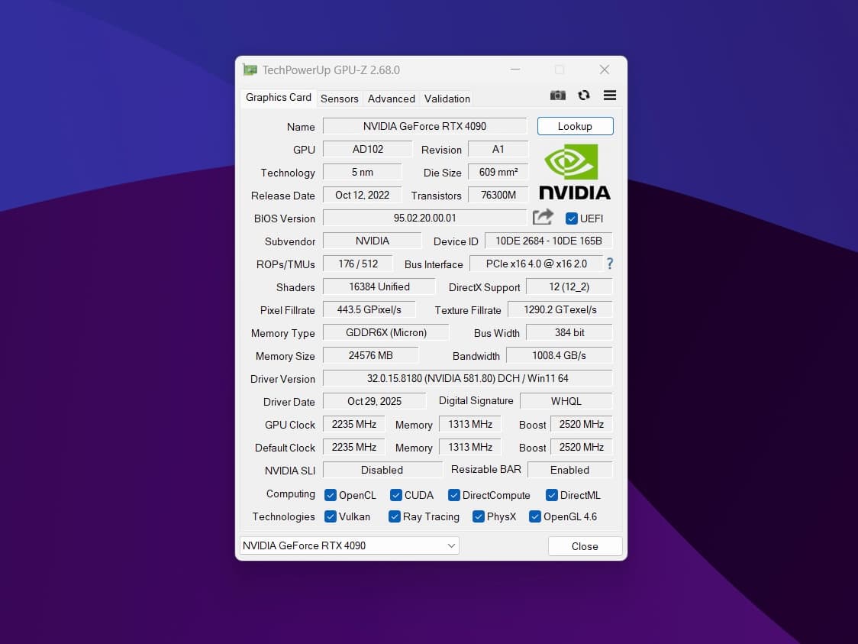Click the GPU Clock row's 2235 MHz field

(354, 425)
